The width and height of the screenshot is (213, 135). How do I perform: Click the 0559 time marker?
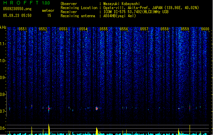(185, 29)
